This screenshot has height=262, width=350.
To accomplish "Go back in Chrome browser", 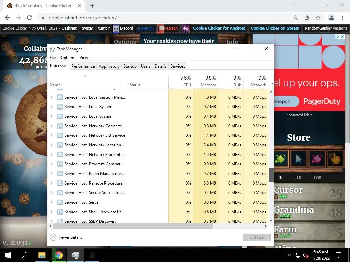I will point(8,18).
